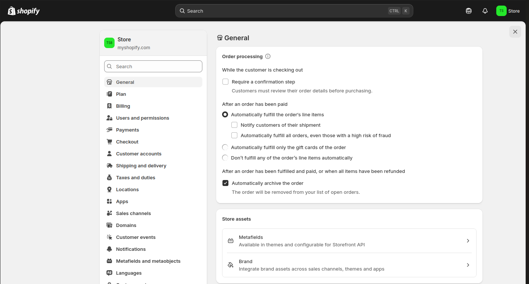The height and width of the screenshot is (284, 529).
Task: Check Notify customers of their shipment
Action: pos(234,125)
